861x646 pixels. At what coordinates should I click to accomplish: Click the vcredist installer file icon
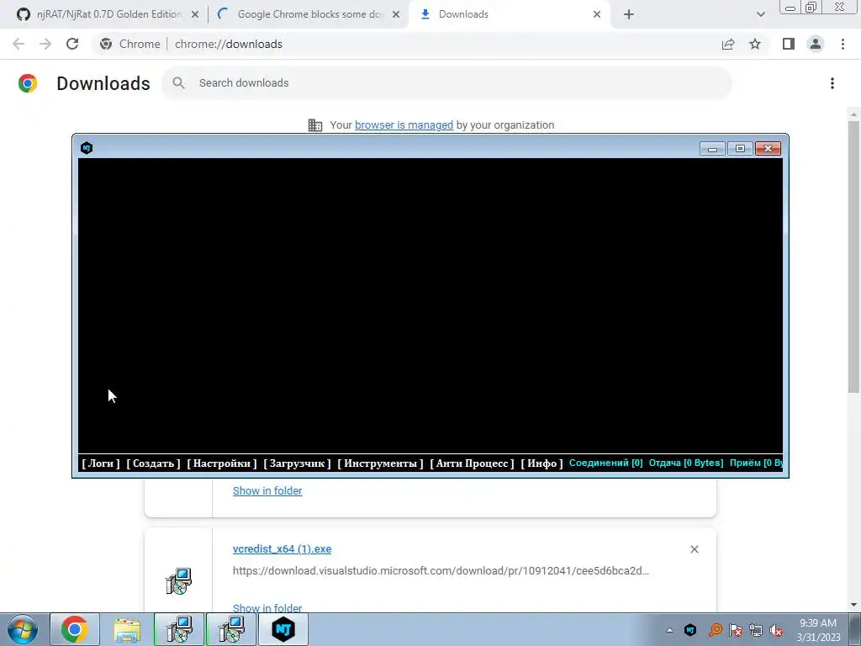pyautogui.click(x=178, y=581)
